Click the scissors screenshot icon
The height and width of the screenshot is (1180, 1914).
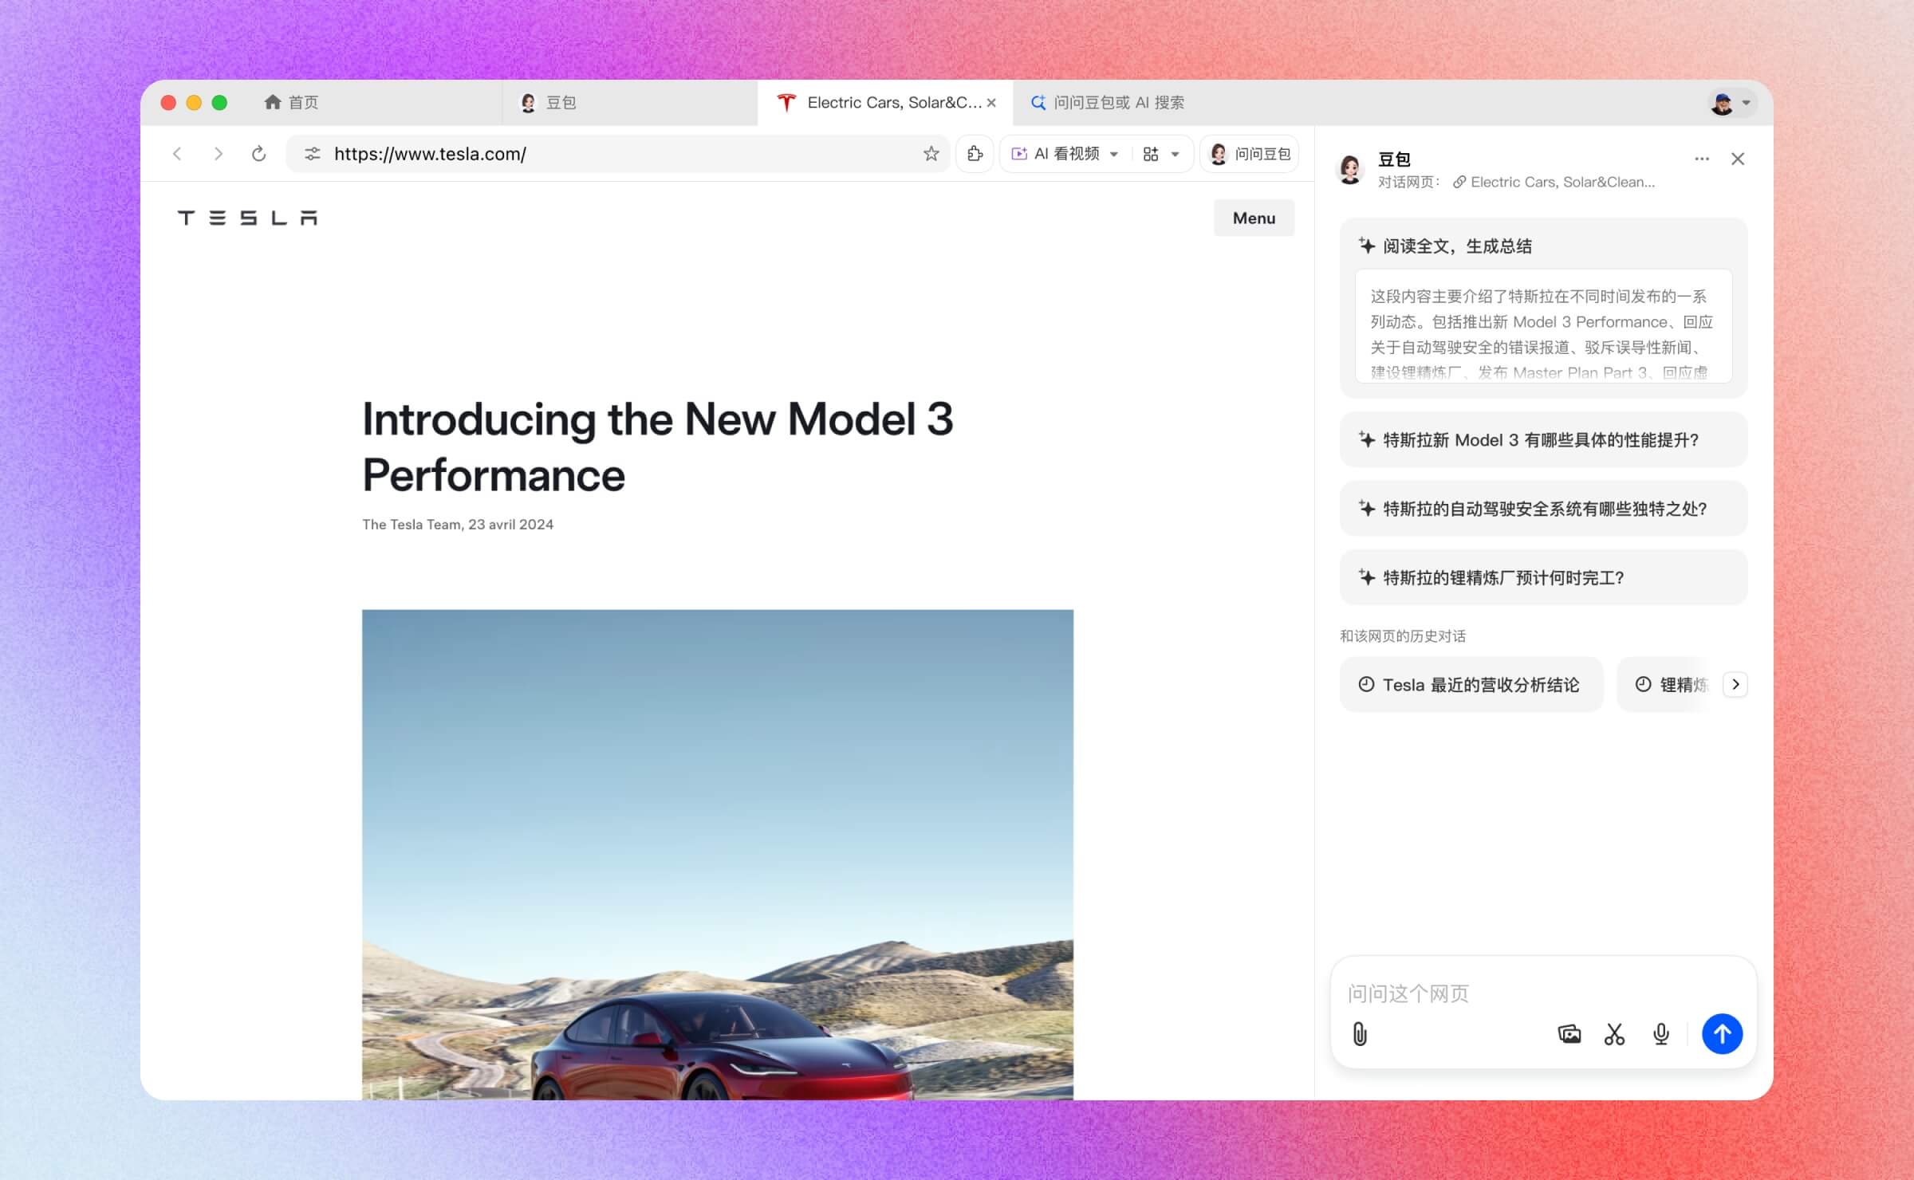(x=1614, y=1034)
